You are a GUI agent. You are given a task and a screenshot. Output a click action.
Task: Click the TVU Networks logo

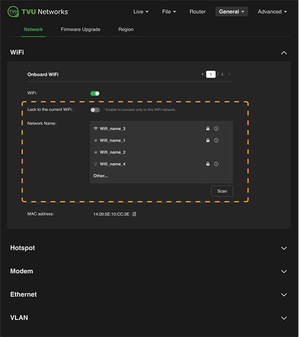tap(38, 11)
